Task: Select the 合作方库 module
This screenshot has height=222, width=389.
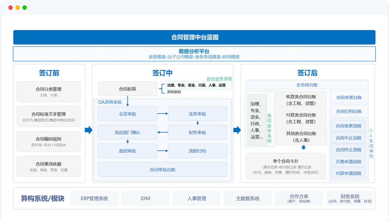Action: (x=299, y=198)
